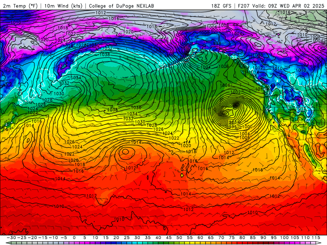Click 'College of DuPage NEXLAB' header text

point(121,6)
